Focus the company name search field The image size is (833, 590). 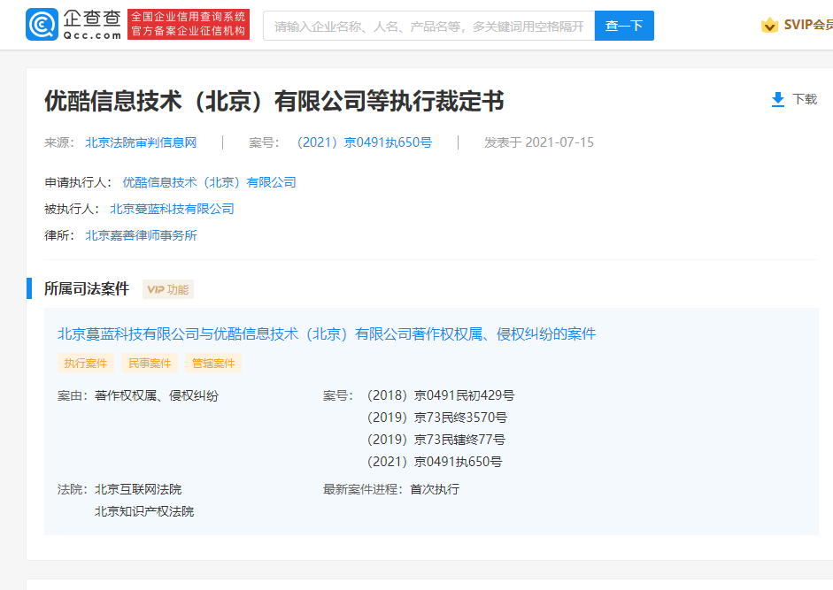coord(428,26)
